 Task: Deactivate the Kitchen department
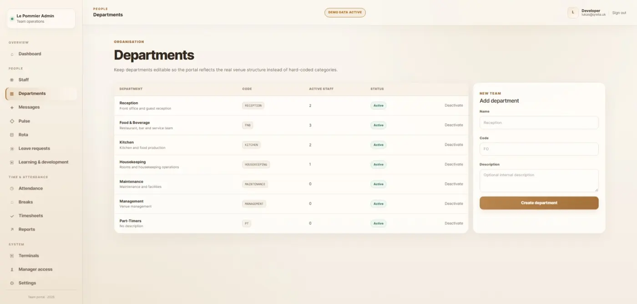coord(454,145)
